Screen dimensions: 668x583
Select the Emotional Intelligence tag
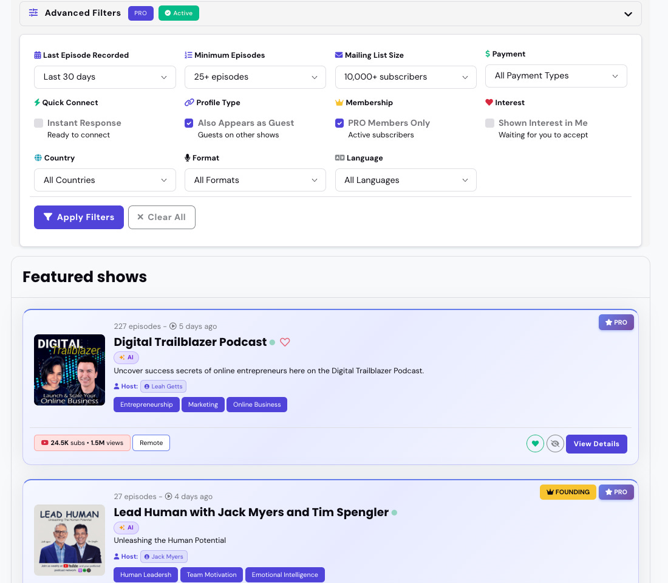[x=285, y=575]
